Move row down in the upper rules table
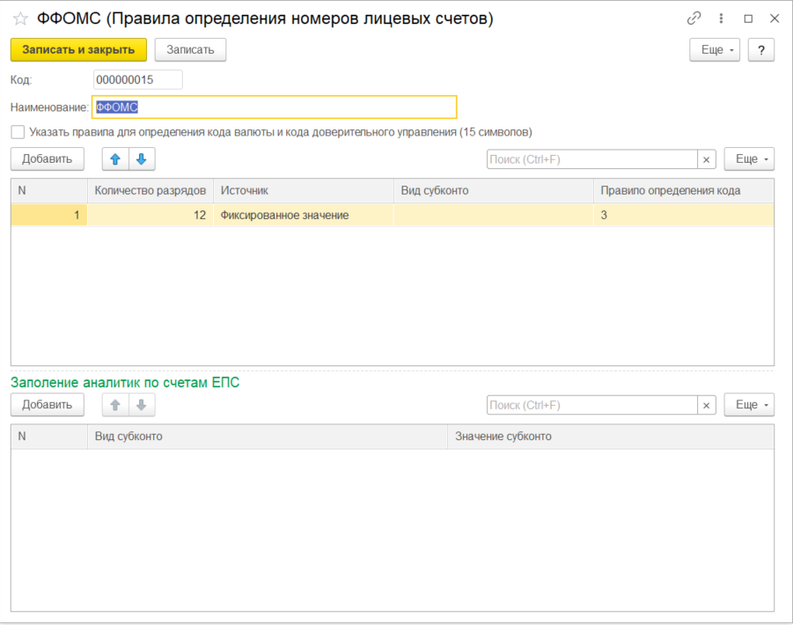Image resolution: width=793 pixels, height=625 pixels. click(141, 158)
